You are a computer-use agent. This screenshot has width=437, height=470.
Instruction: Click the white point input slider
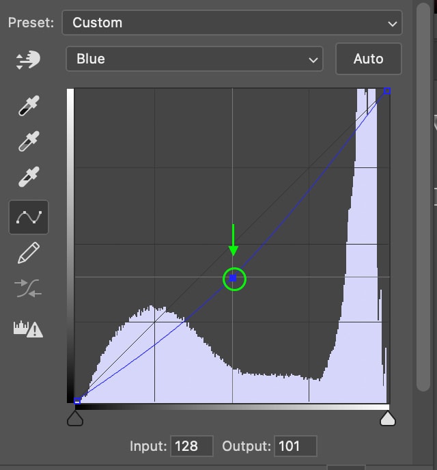(x=388, y=418)
